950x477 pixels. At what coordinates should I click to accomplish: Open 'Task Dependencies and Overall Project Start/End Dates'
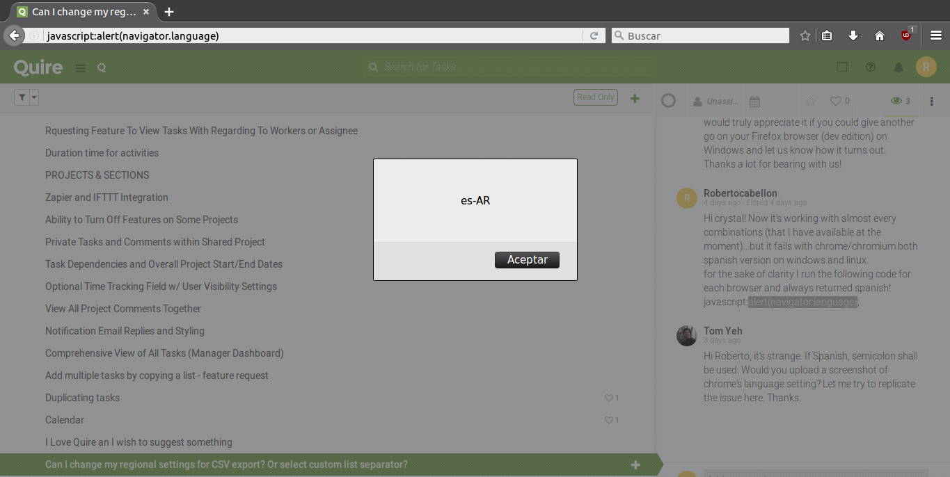tap(164, 264)
